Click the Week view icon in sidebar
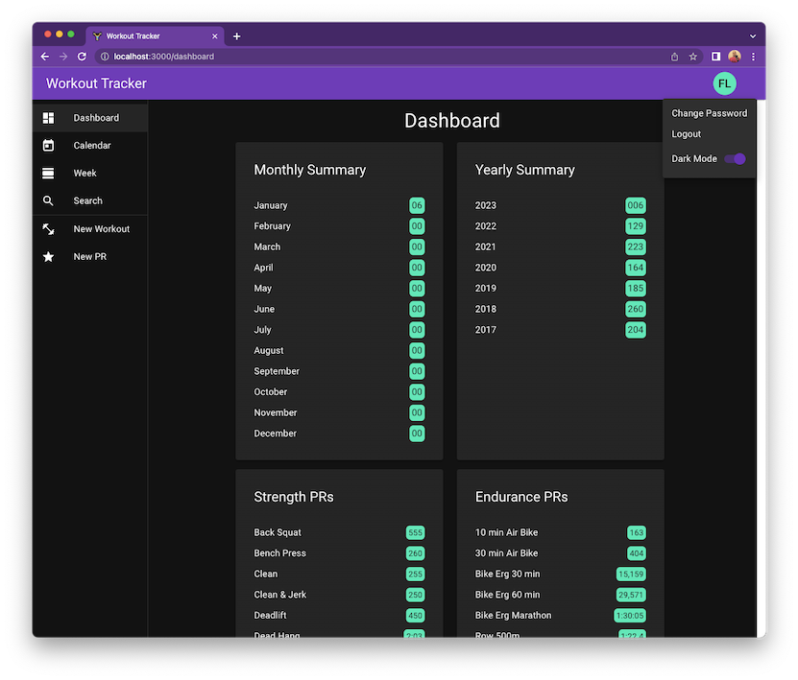798x680 pixels. [48, 174]
